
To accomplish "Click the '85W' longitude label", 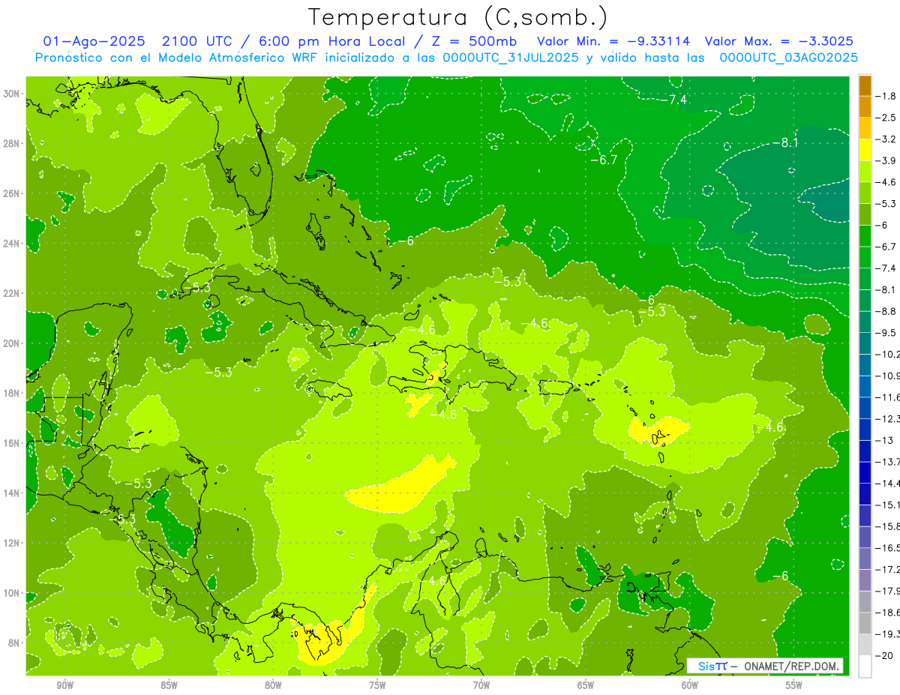I will point(169,685).
